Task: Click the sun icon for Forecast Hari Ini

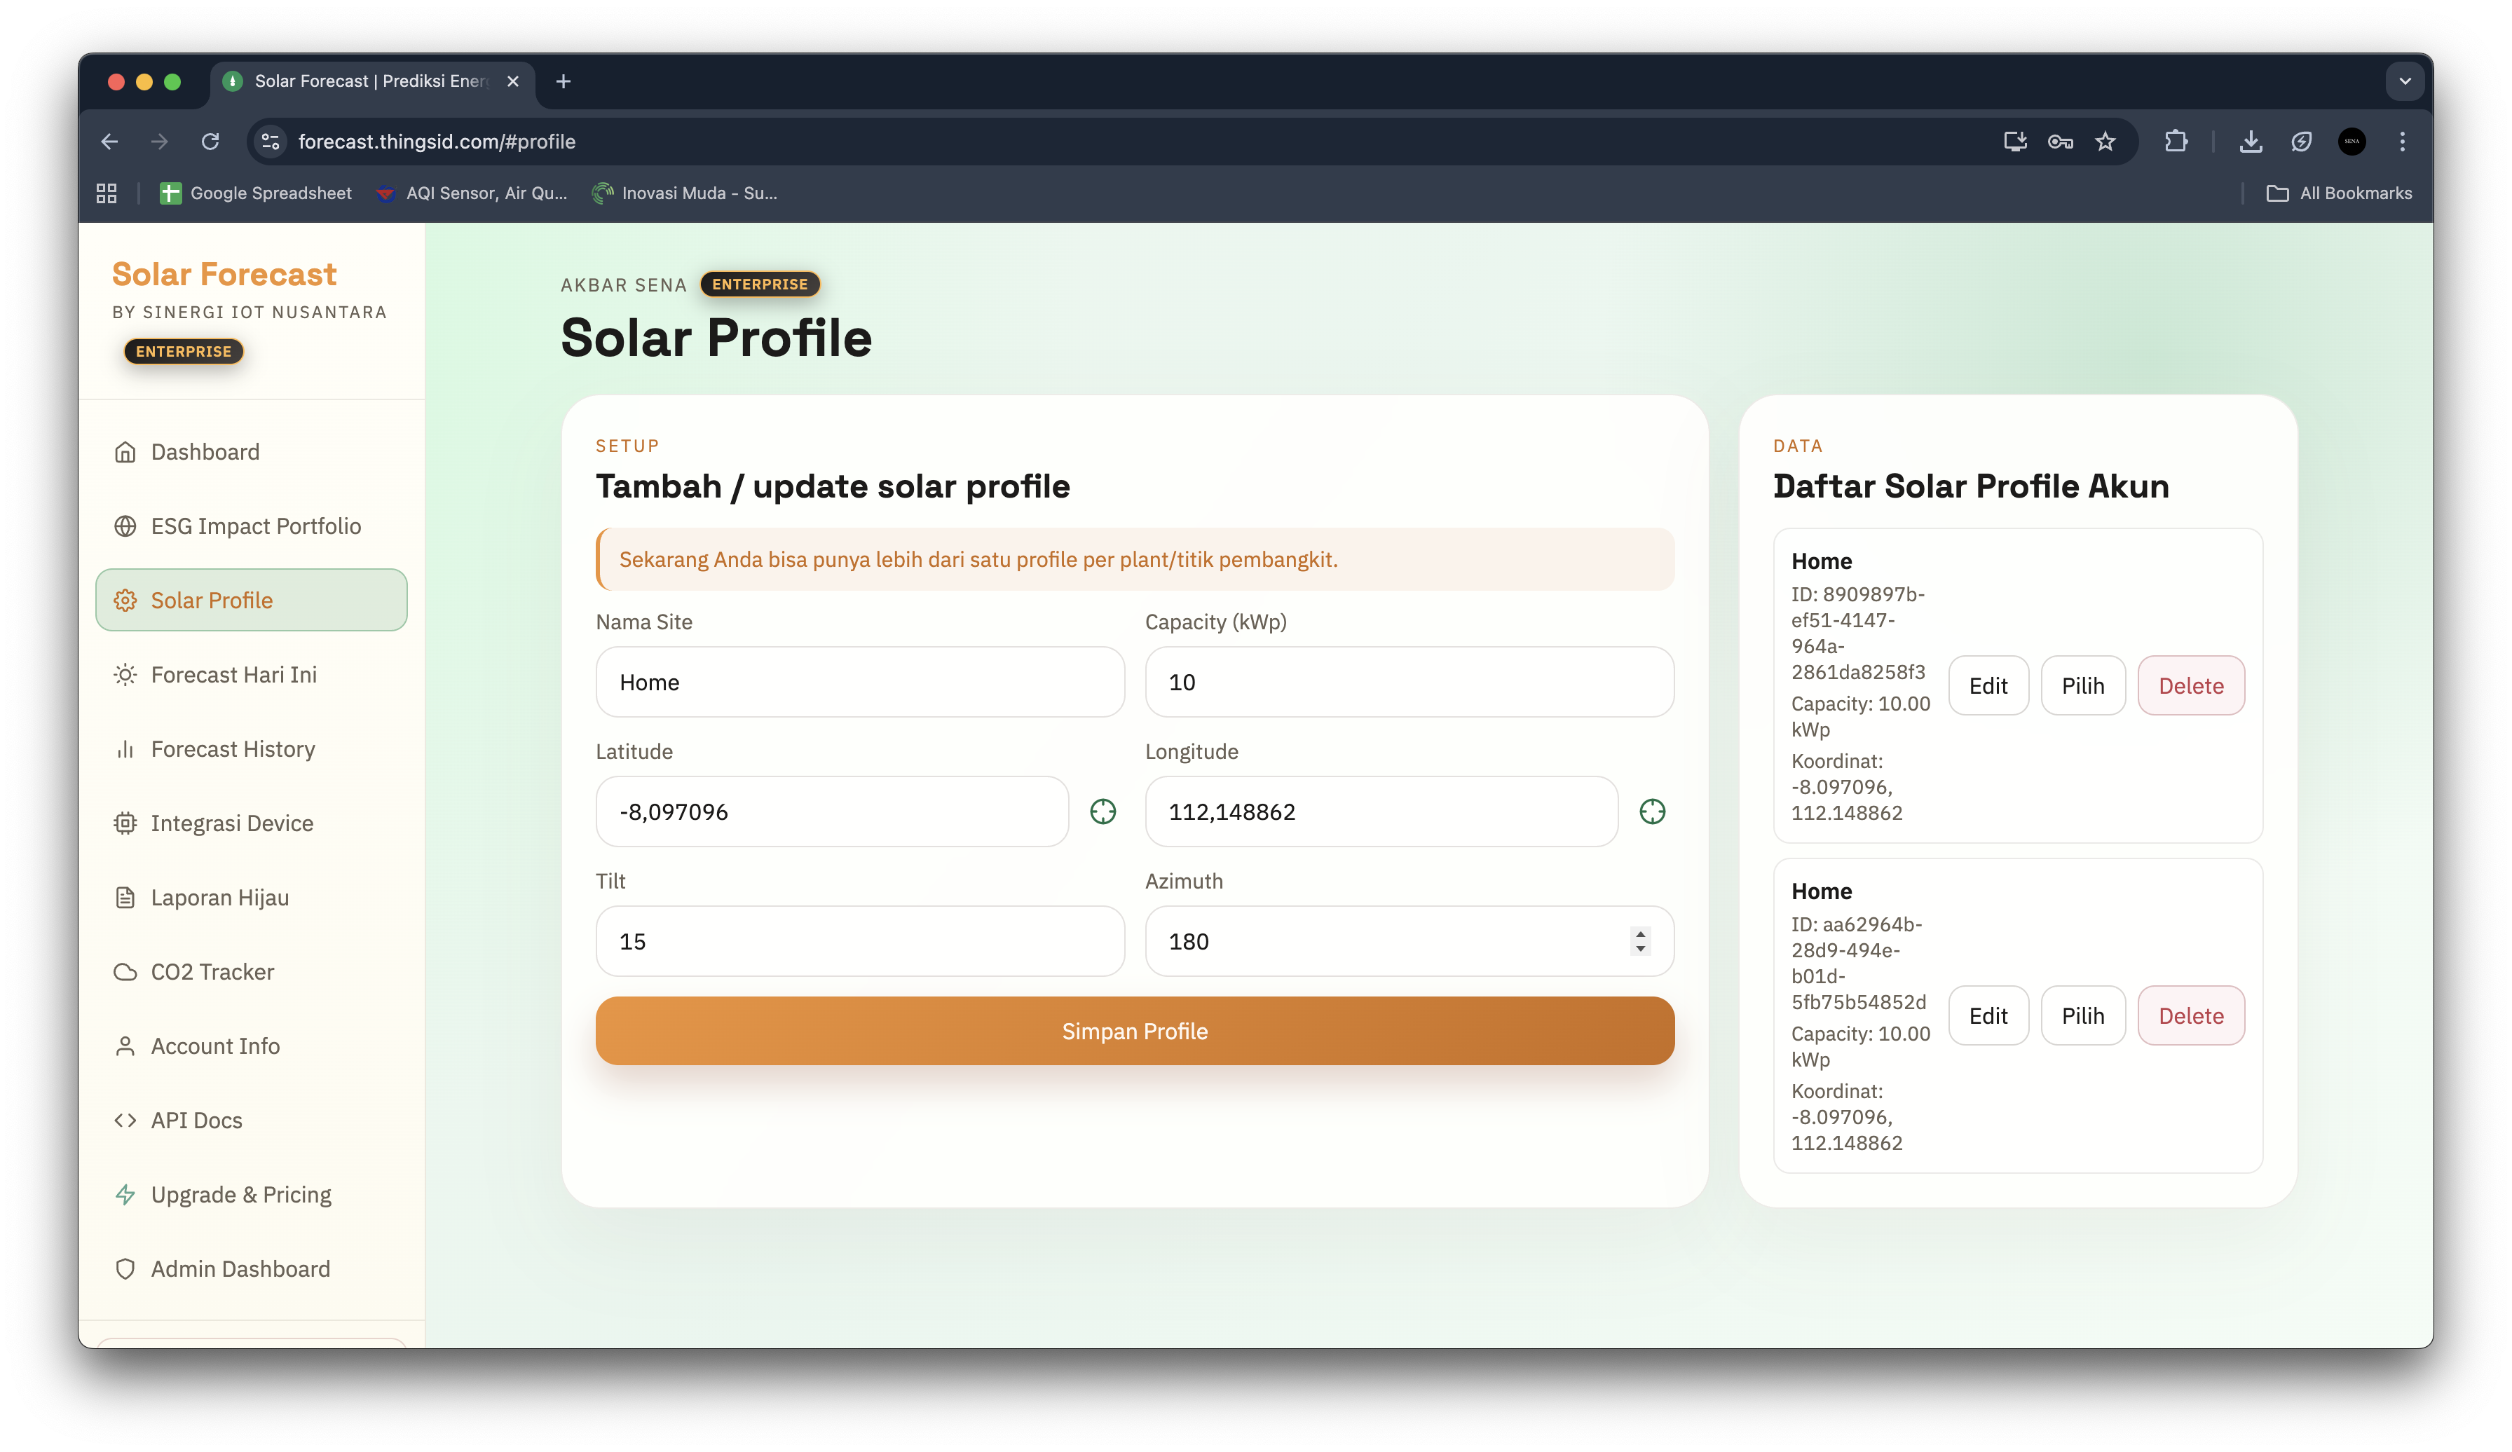Action: (125, 673)
